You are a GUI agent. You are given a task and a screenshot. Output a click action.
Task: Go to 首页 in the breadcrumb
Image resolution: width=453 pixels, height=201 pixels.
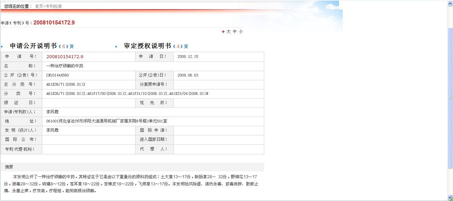point(39,6)
